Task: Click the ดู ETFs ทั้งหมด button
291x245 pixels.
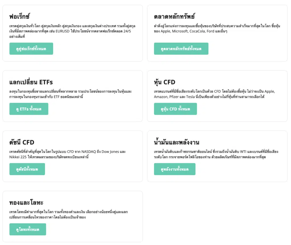Action: (x=29, y=109)
